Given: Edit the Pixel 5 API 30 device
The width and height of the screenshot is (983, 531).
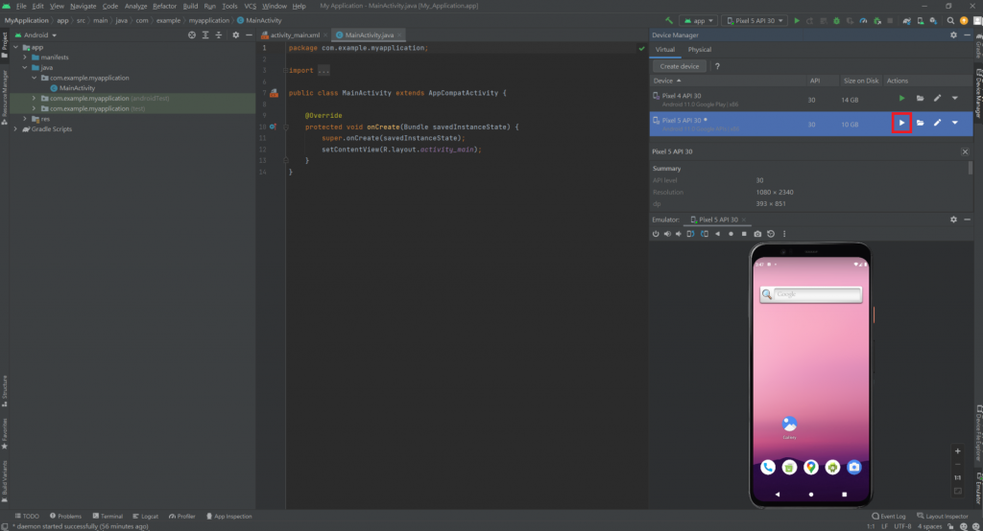Looking at the screenshot, I should (937, 123).
